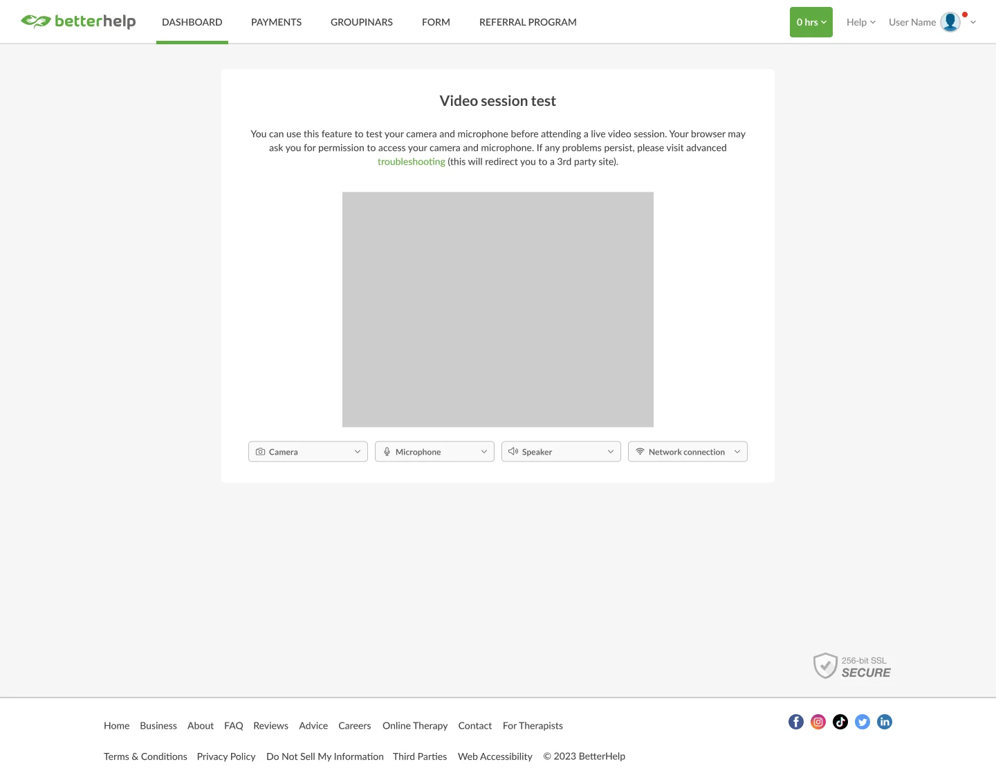Open the Web Accessibility link

click(495, 757)
